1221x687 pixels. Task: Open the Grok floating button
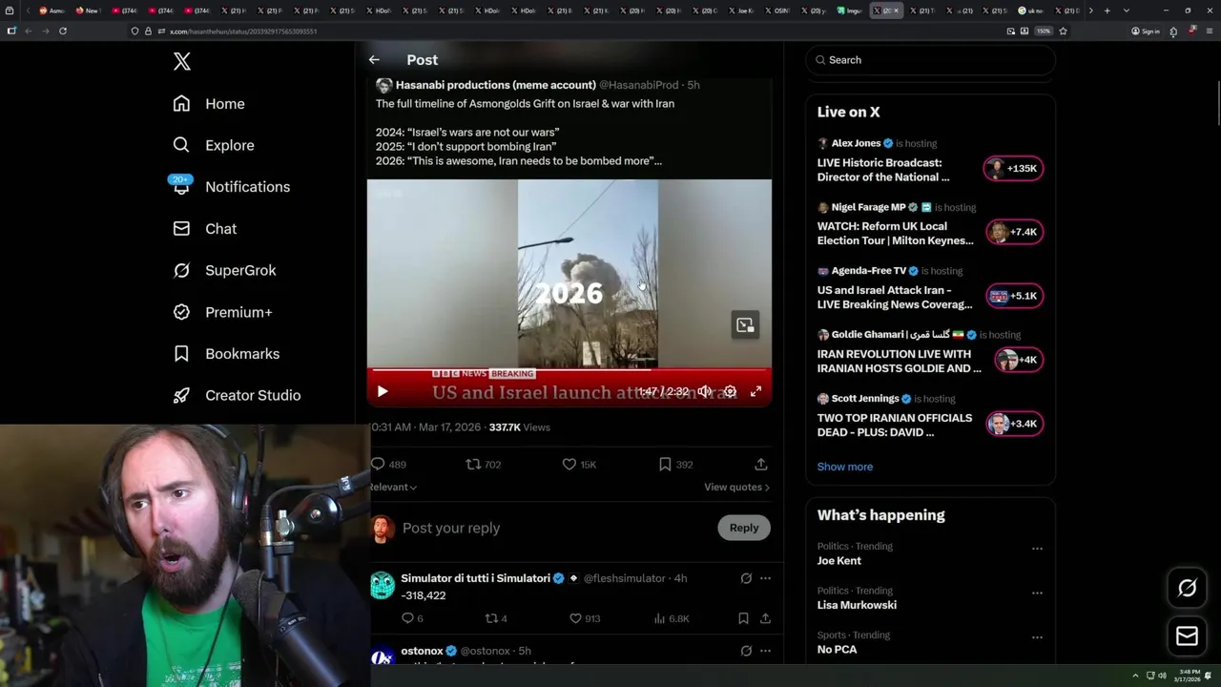tap(1187, 589)
